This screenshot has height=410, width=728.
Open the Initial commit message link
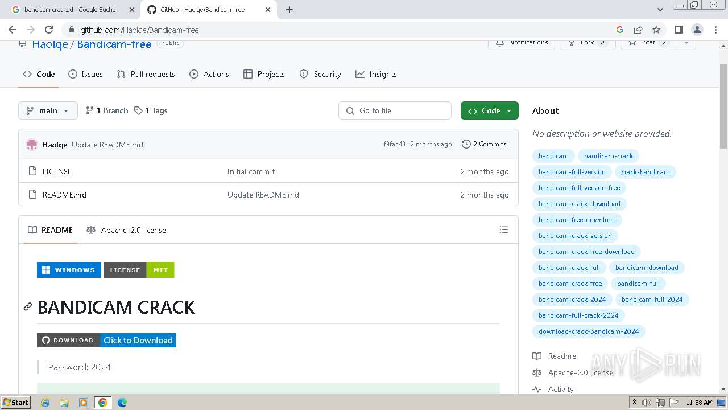coord(251,171)
